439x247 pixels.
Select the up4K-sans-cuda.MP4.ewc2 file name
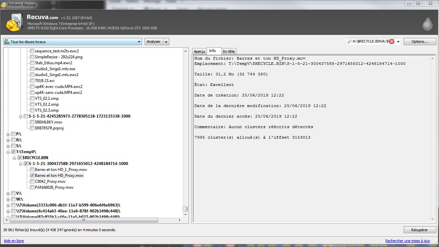click(58, 93)
